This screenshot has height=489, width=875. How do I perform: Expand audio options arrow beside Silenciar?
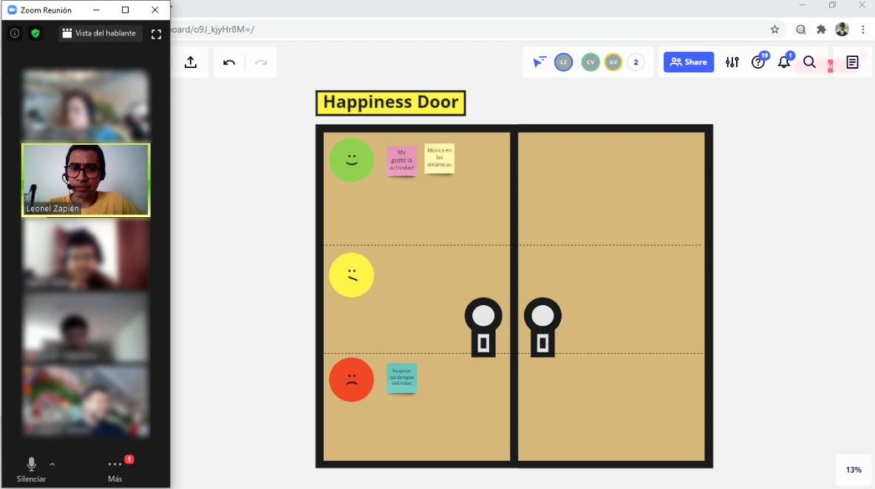52,464
